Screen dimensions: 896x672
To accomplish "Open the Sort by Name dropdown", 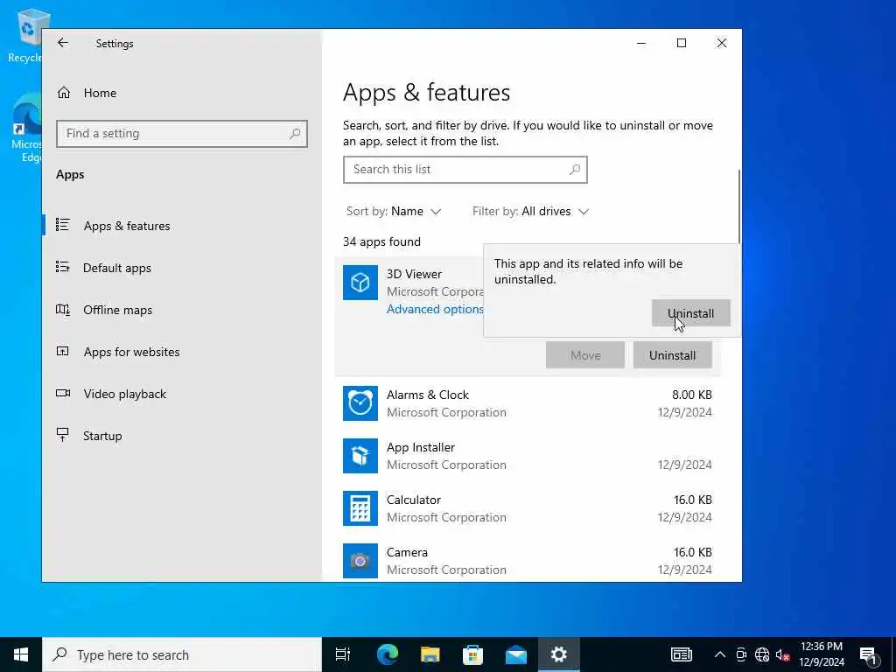I will 394,212.
